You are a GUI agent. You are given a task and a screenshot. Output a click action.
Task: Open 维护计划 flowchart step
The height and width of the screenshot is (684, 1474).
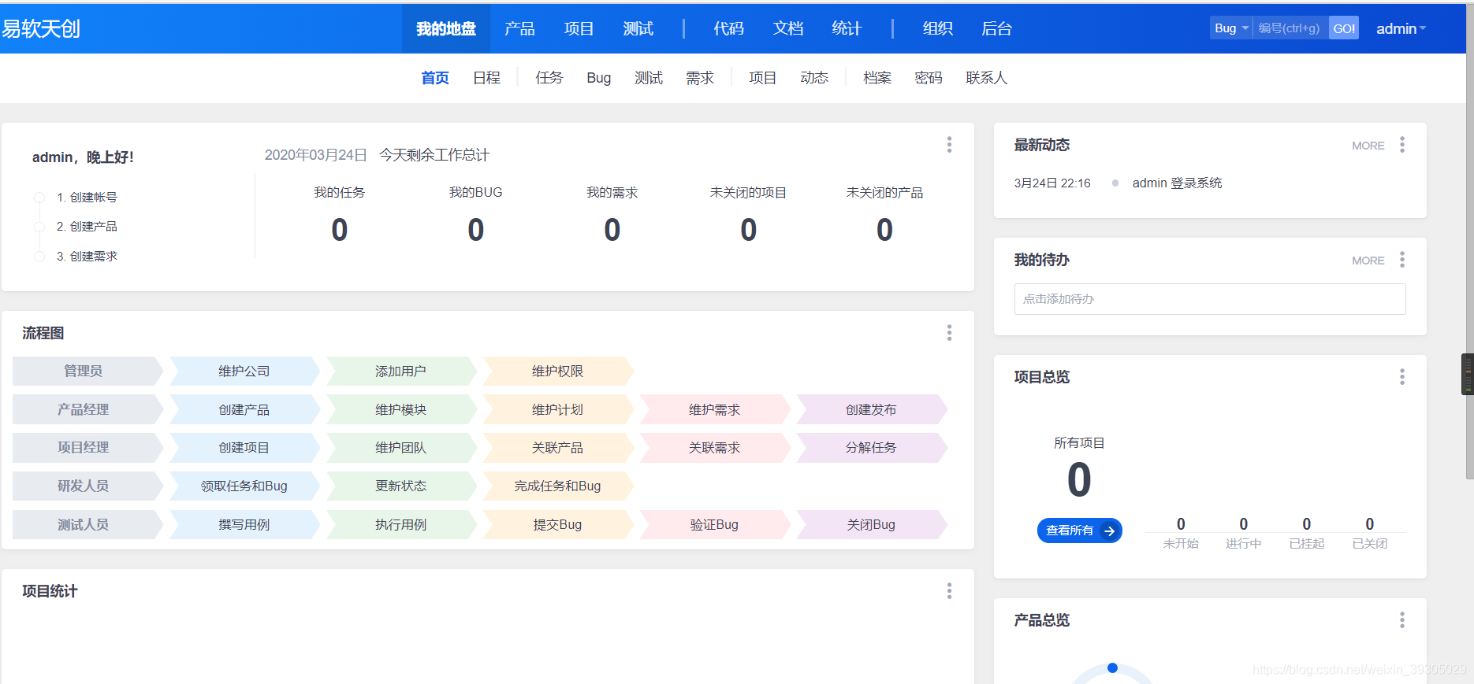tap(557, 409)
